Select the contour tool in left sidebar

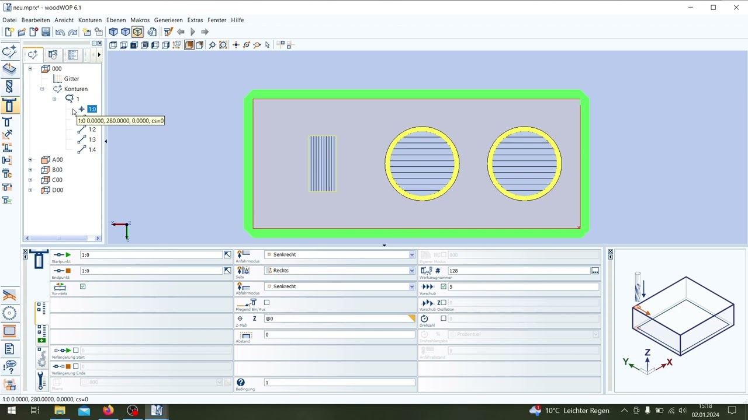click(x=9, y=52)
